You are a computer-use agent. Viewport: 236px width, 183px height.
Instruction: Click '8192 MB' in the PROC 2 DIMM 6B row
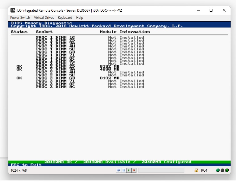pyautogui.click(x=109, y=78)
